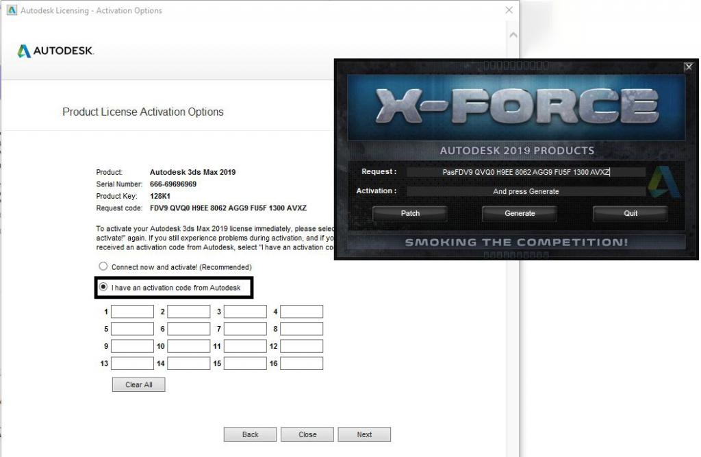The height and width of the screenshot is (457, 701).
Task: Click the Autodesk logo inside X-Force window
Action: 664,182
